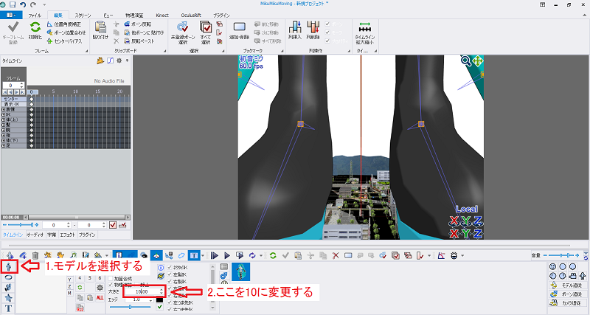The height and width of the screenshot is (315, 590).
Task: Open the OculusRift ribbon tab
Action: tap(191, 15)
